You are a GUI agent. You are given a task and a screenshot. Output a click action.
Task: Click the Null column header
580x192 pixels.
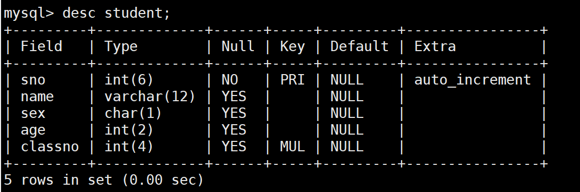pos(238,46)
